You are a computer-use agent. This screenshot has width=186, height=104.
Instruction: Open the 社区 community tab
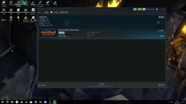tap(56, 12)
